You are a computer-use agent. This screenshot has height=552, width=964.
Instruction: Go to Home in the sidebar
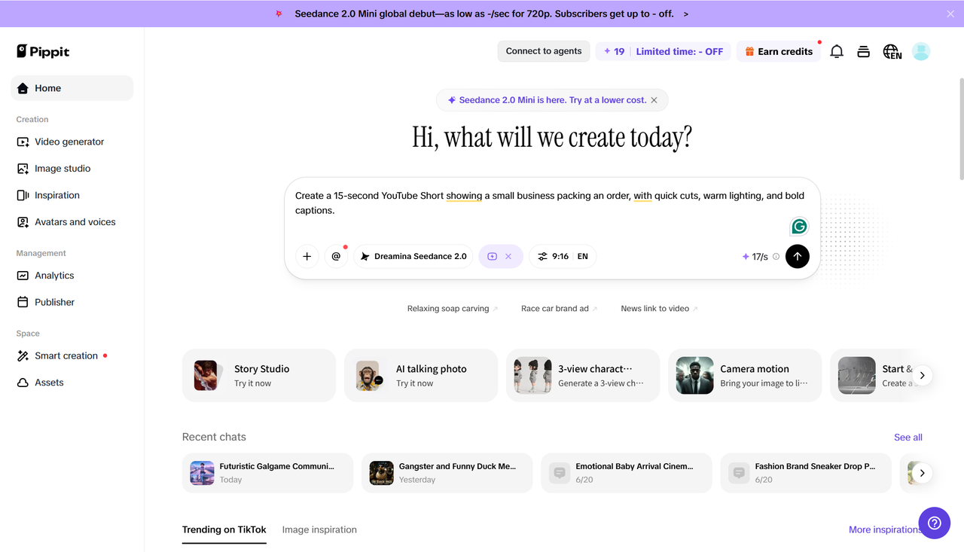pyautogui.click(x=72, y=88)
